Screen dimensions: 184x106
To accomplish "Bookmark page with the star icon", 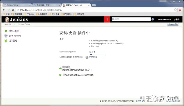I will pyautogui.click(x=176, y=10).
